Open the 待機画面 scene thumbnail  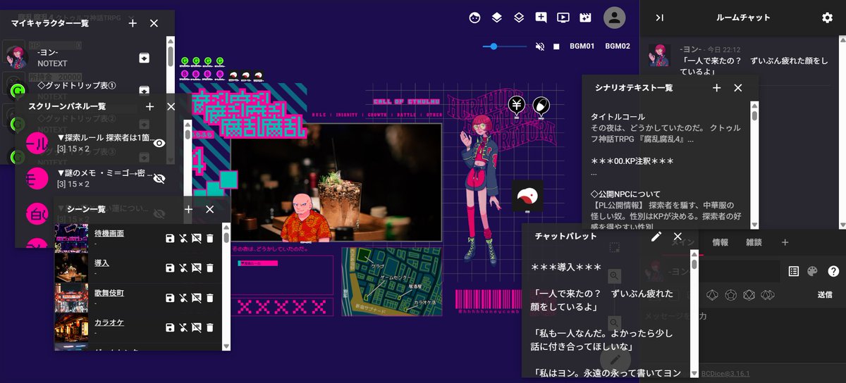(x=71, y=237)
